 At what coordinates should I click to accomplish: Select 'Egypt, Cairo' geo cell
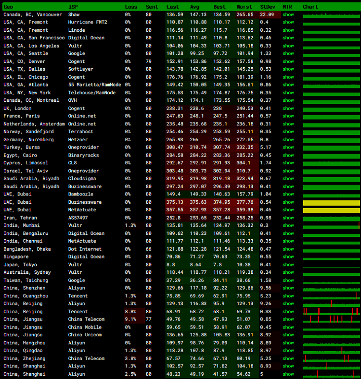point(20,155)
